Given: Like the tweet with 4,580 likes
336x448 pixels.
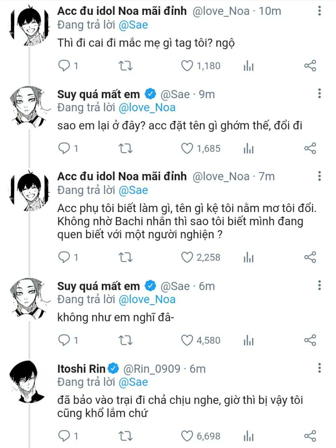Looking at the screenshot, I should [x=187, y=340].
